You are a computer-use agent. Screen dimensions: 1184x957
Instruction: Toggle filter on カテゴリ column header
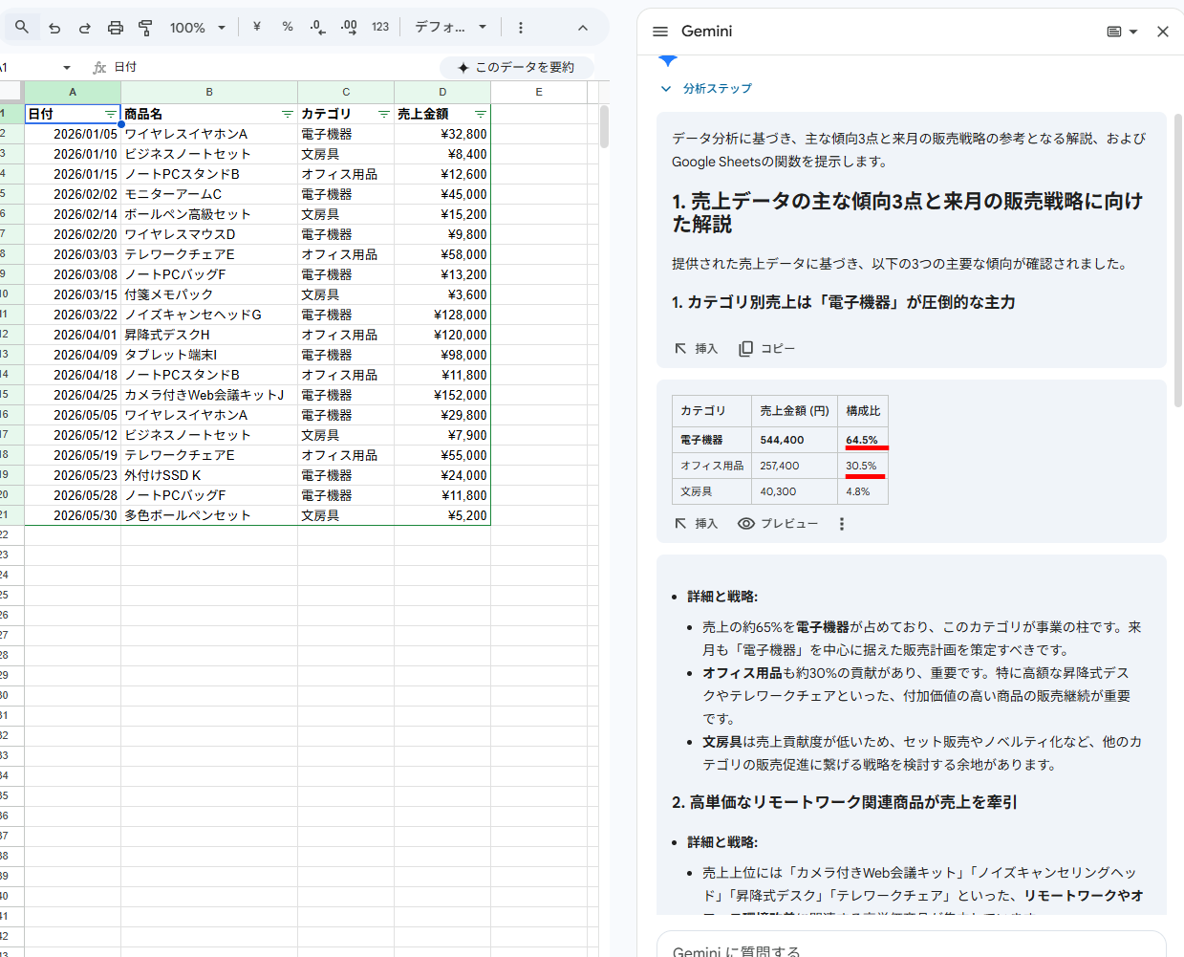click(383, 115)
